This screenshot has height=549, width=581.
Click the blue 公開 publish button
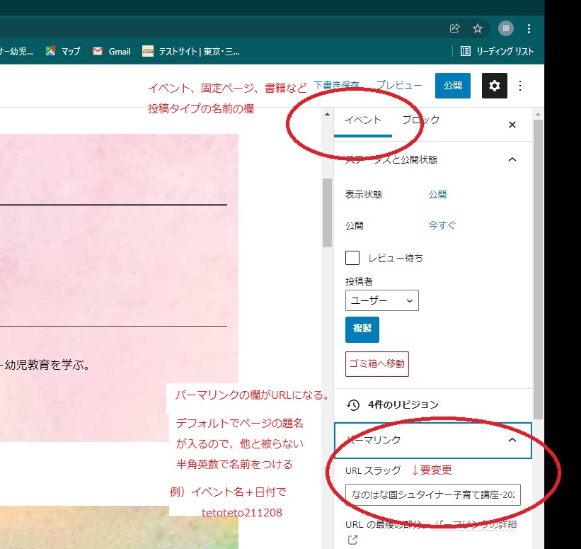point(453,86)
